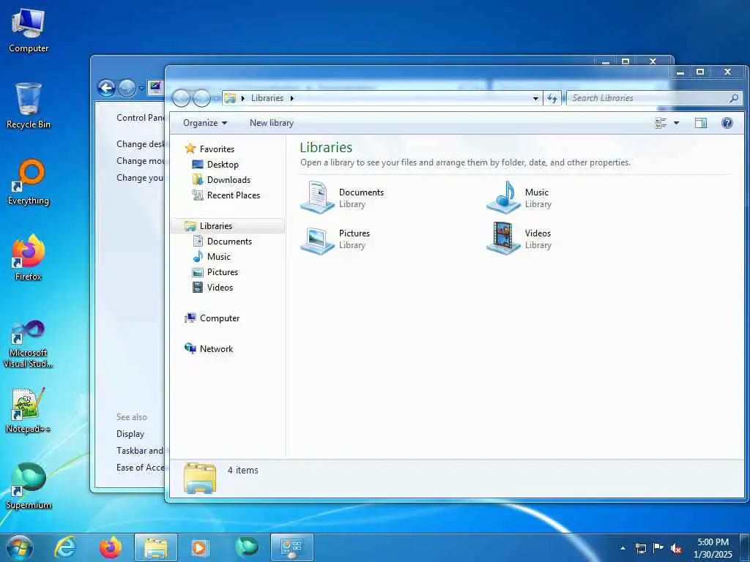
Task: Expand the view options dropdown arrow
Action: (x=676, y=123)
